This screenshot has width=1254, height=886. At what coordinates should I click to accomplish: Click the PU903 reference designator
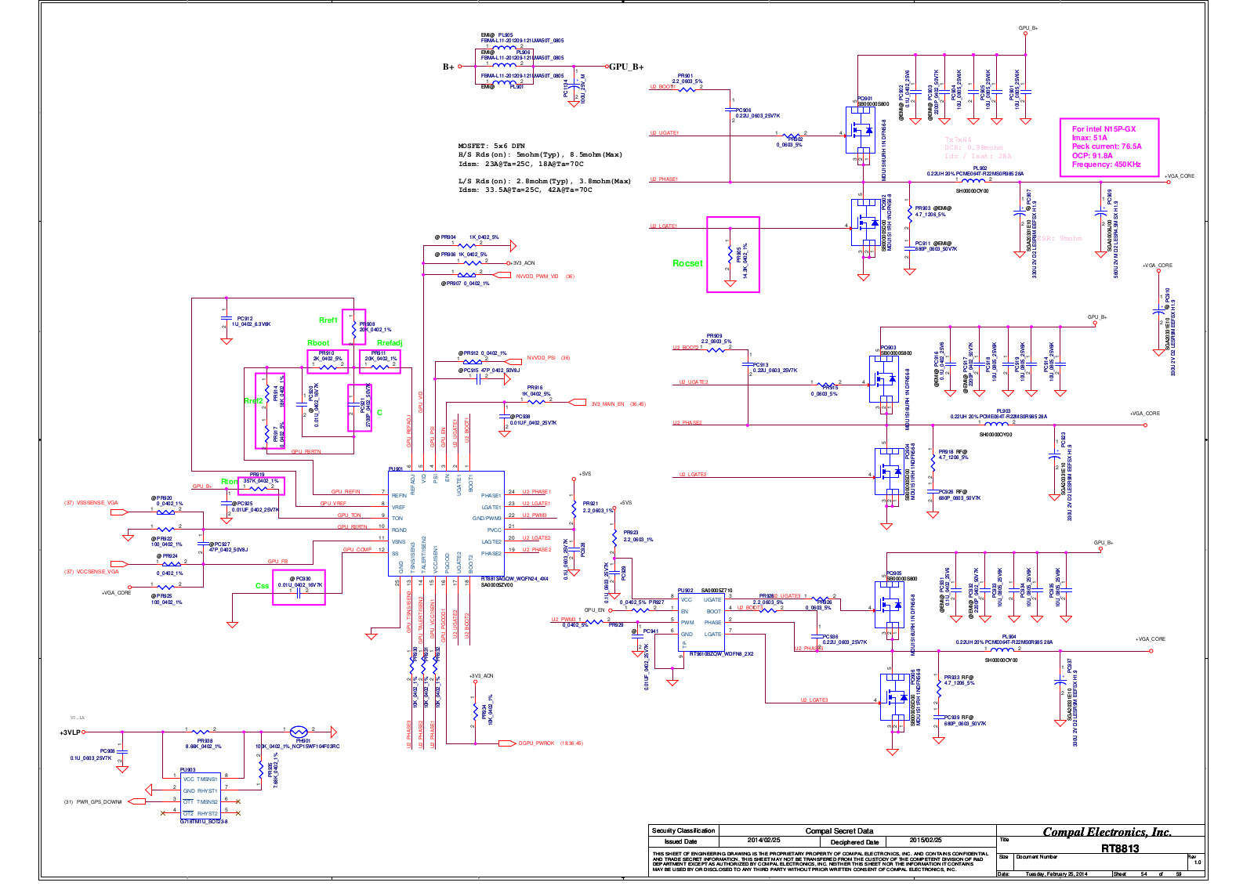(187, 769)
